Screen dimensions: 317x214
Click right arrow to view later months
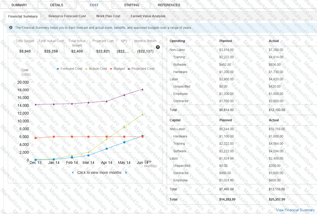pos(126,172)
